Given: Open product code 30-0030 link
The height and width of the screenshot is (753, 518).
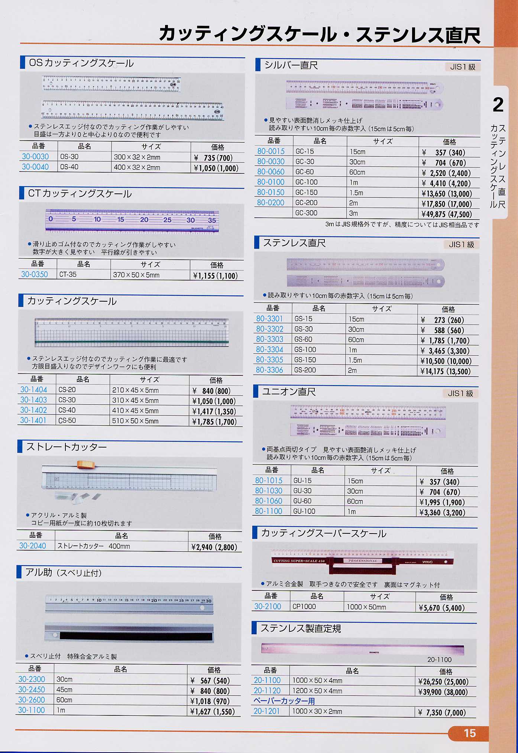Looking at the screenshot, I should point(35,157).
